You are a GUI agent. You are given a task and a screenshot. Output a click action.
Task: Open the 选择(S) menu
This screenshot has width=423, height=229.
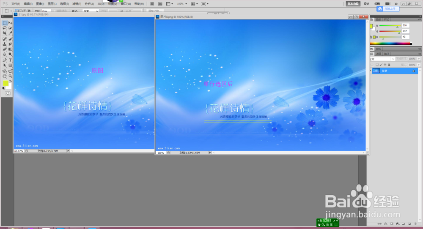pyautogui.click(x=64, y=4)
